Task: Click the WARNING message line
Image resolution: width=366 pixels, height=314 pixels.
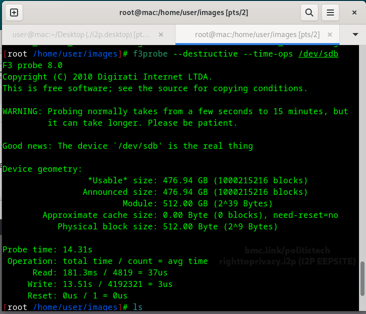Action: pyautogui.click(x=175, y=111)
